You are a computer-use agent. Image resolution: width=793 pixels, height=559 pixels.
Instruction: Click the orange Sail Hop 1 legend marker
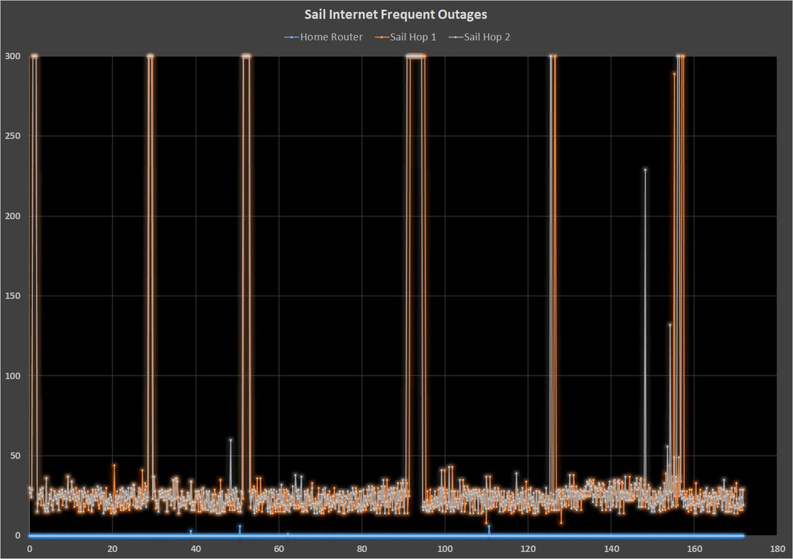point(381,38)
